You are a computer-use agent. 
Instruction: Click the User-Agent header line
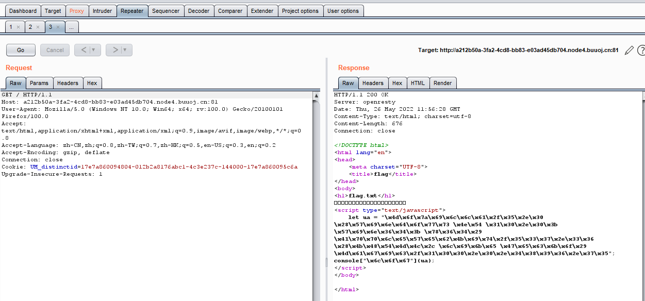(x=142, y=109)
